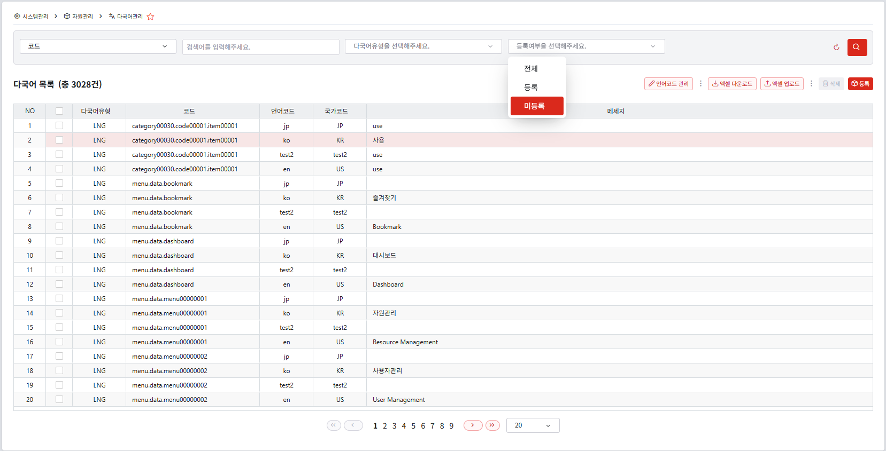The height and width of the screenshot is (451, 886).
Task: Go to first page double-arrow
Action: pyautogui.click(x=334, y=425)
